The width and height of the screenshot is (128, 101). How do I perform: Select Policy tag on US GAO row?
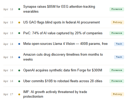tap(117, 22)
